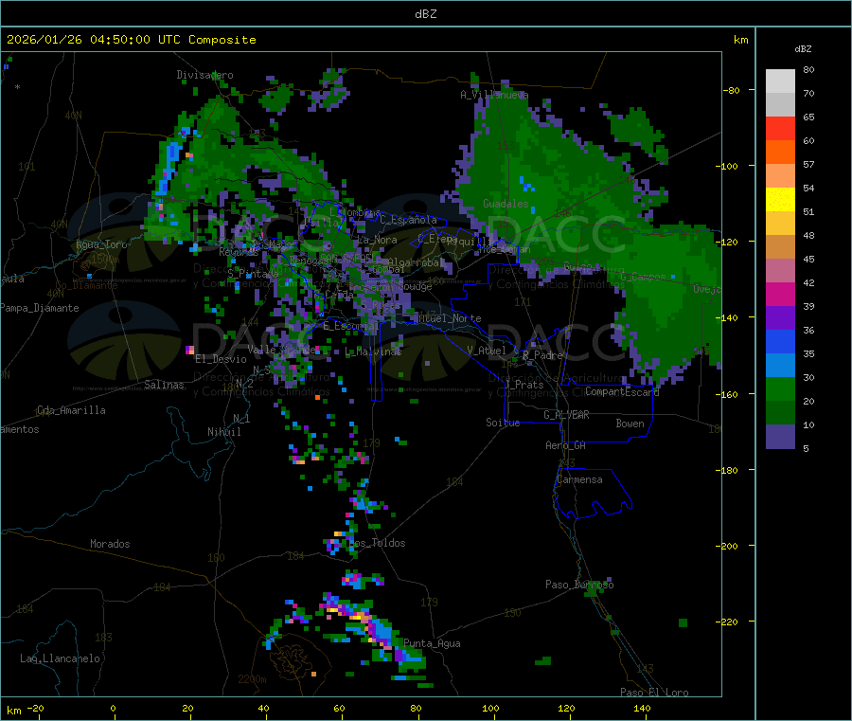This screenshot has height=721, width=852.
Task: Select the purple 39 dBZ legend swatch
Action: [x=780, y=318]
